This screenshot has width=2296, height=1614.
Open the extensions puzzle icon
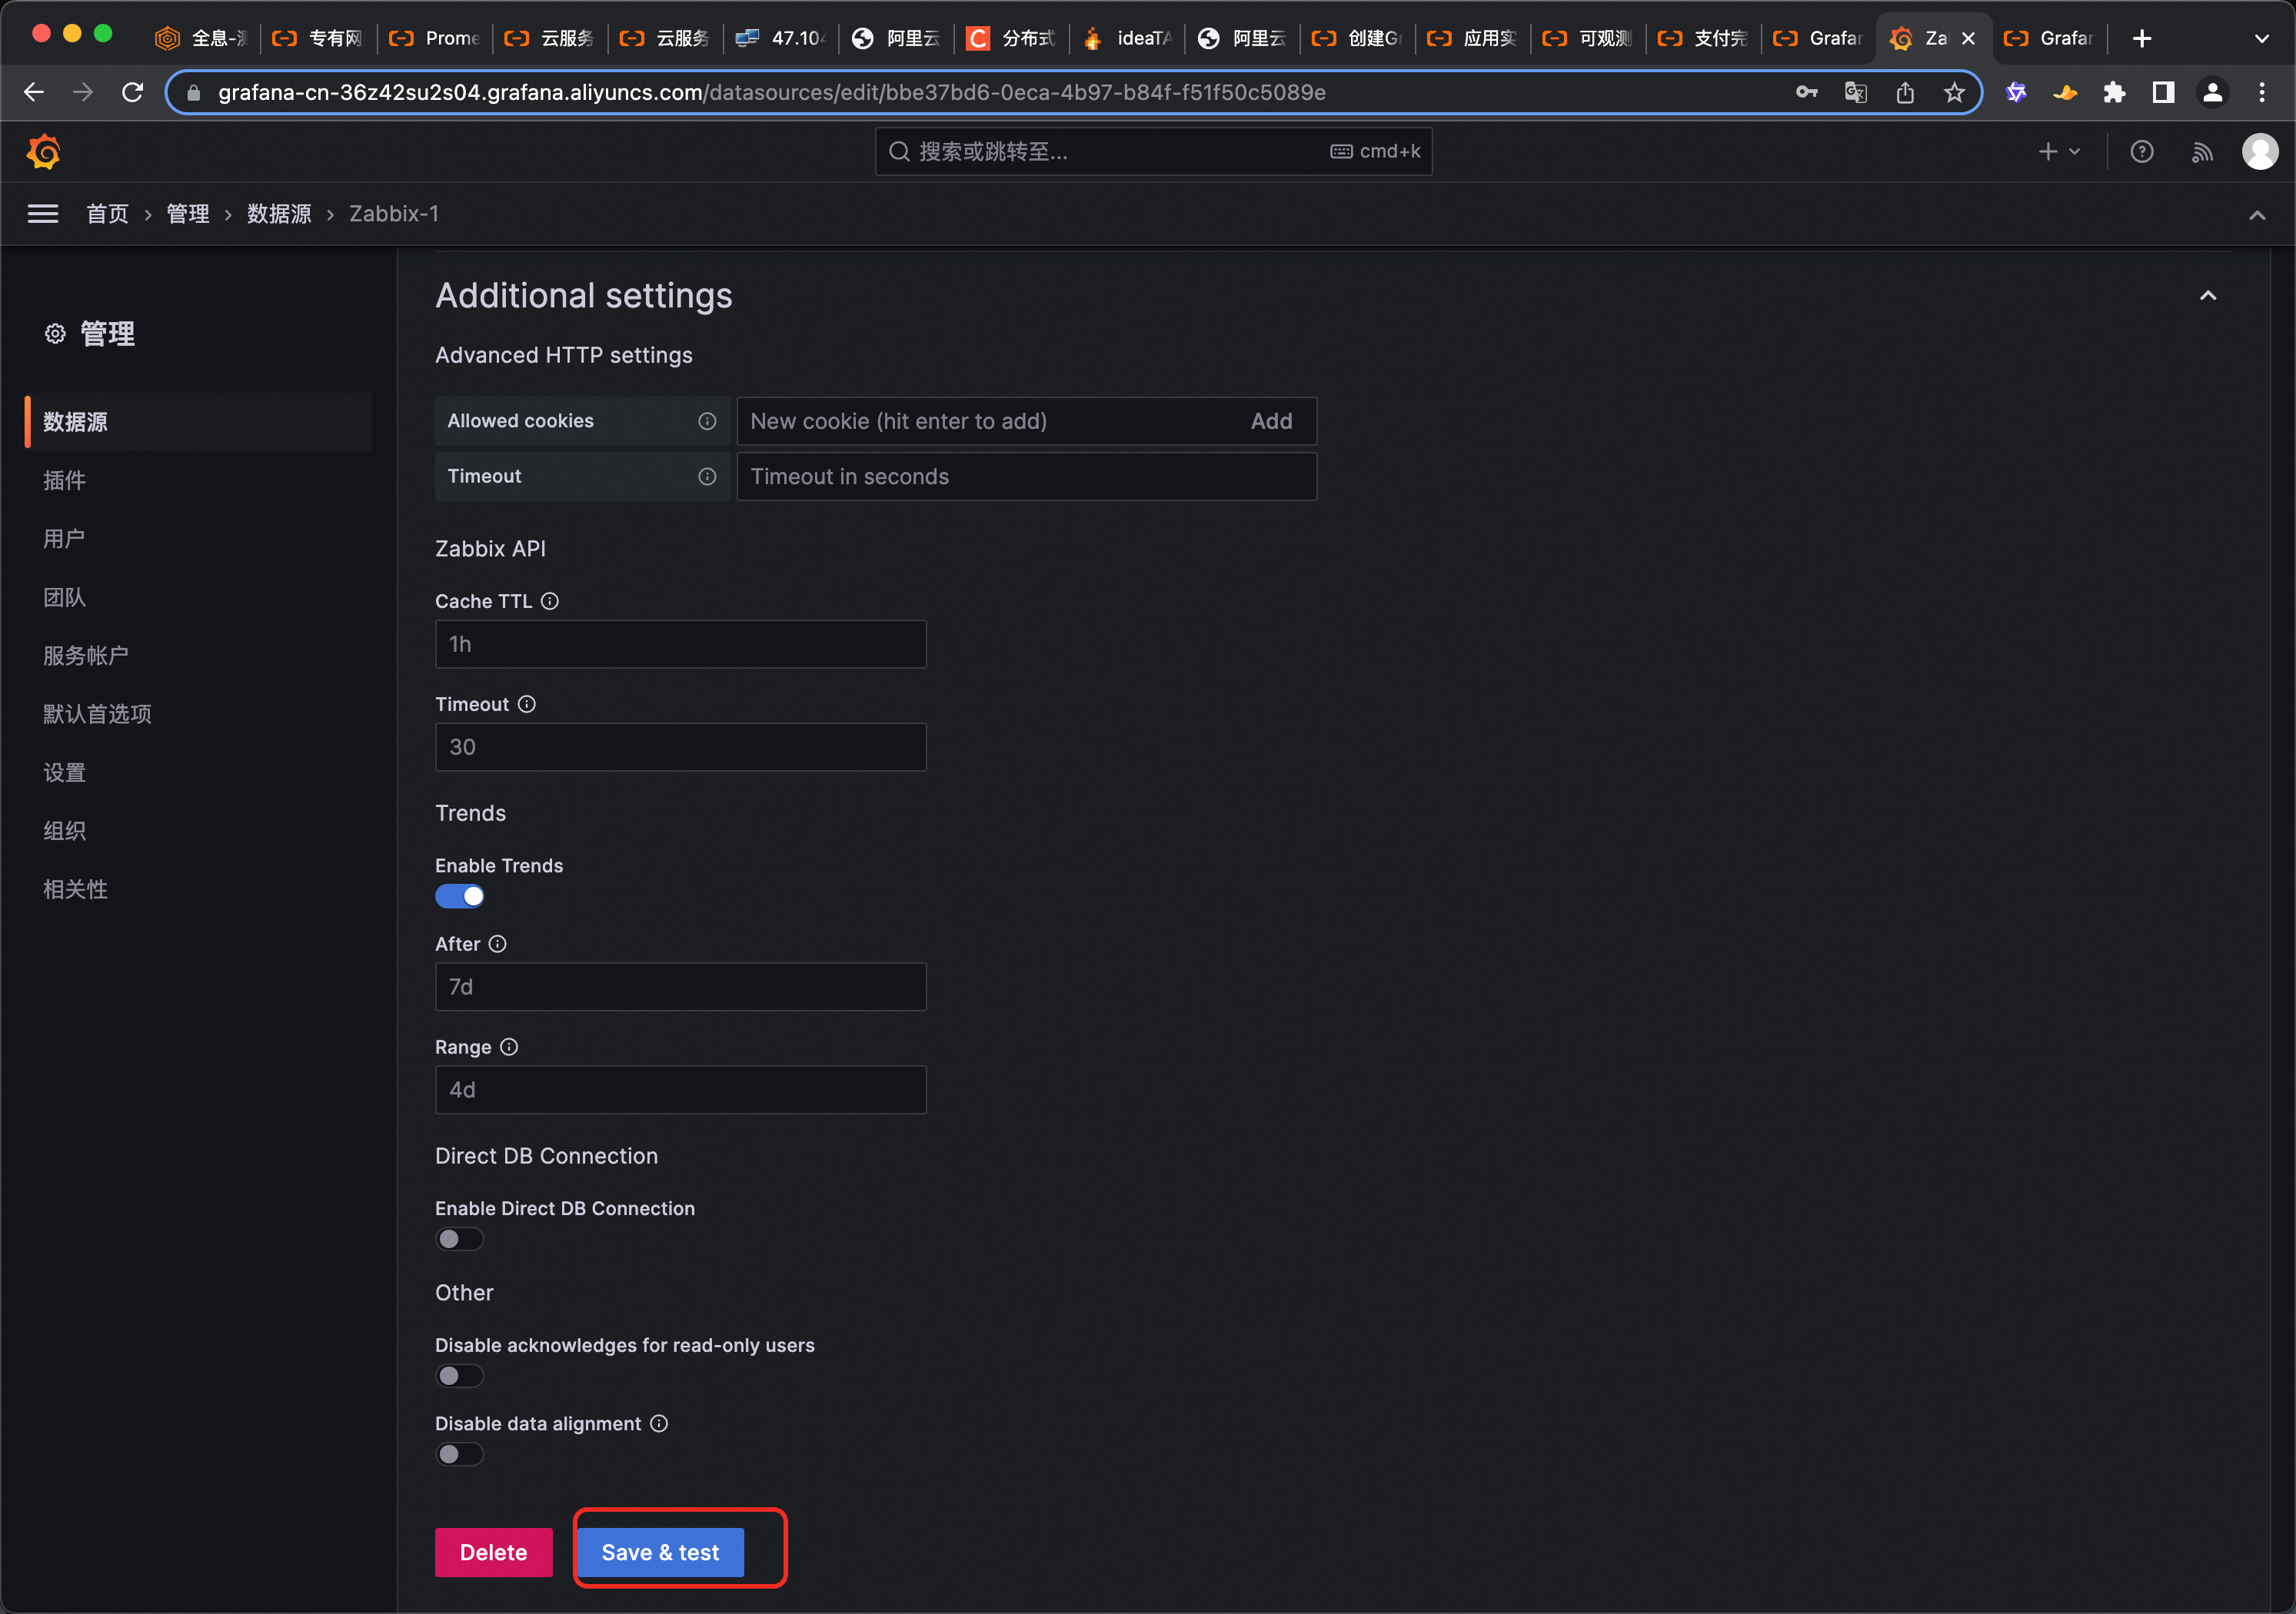click(x=2114, y=93)
